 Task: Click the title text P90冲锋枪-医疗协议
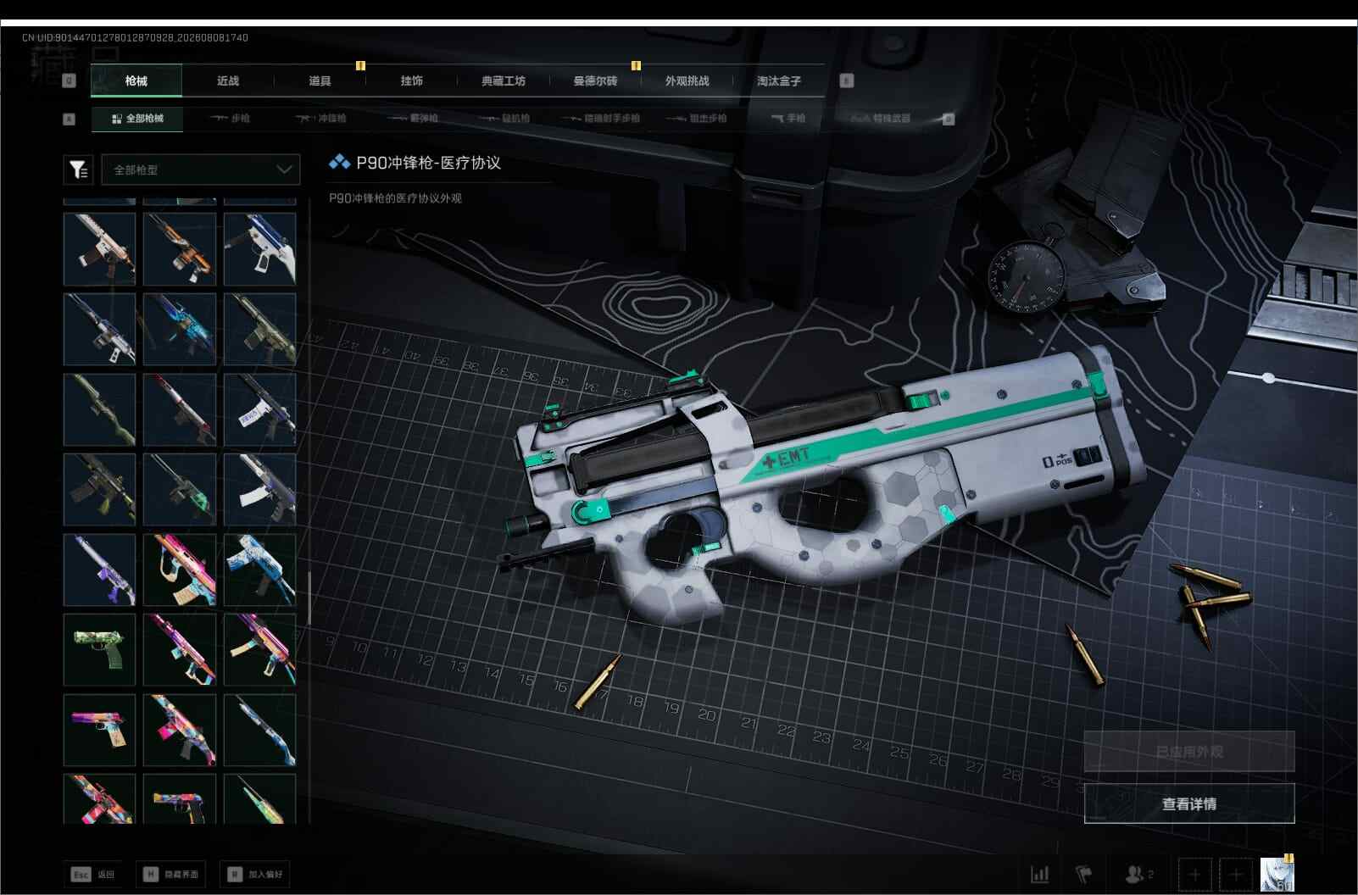(x=428, y=163)
